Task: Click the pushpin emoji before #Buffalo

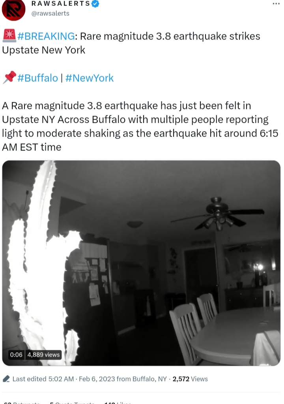Action: click(9, 77)
